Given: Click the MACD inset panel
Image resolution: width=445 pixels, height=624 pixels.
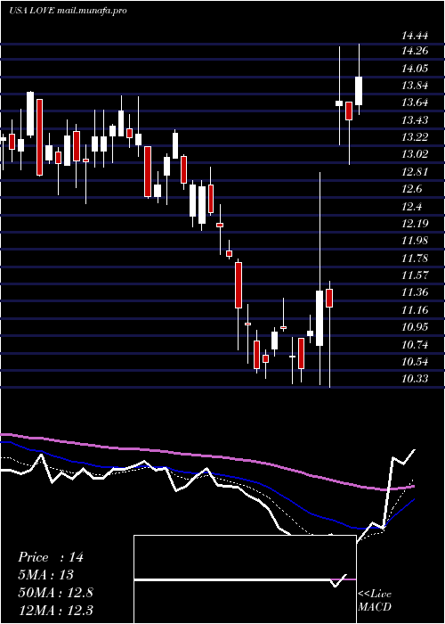Looking at the screenshot, I should (245, 579).
